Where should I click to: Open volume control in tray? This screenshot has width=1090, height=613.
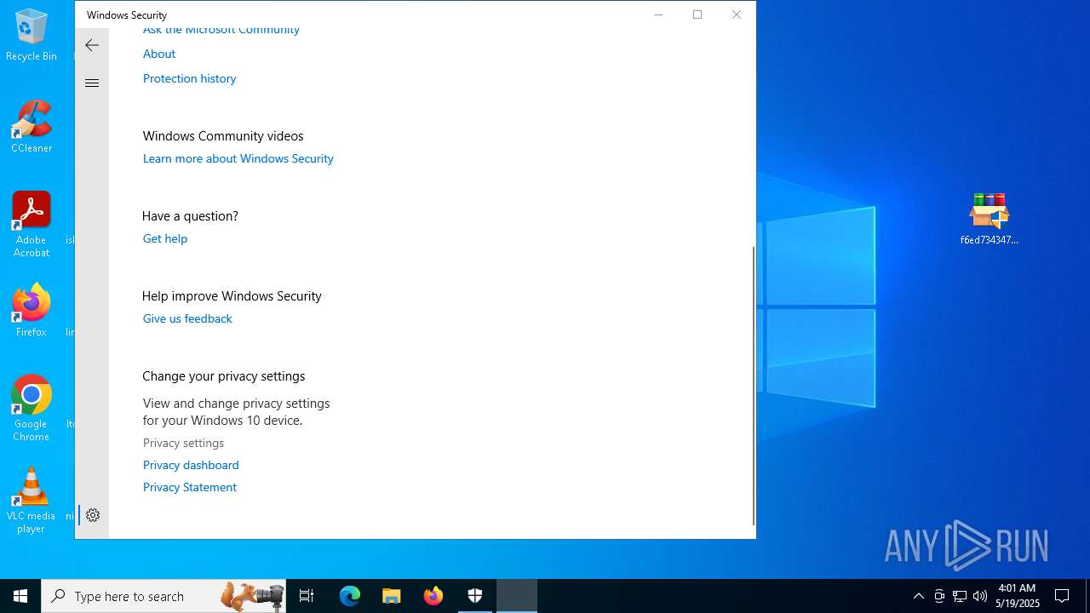click(x=980, y=596)
